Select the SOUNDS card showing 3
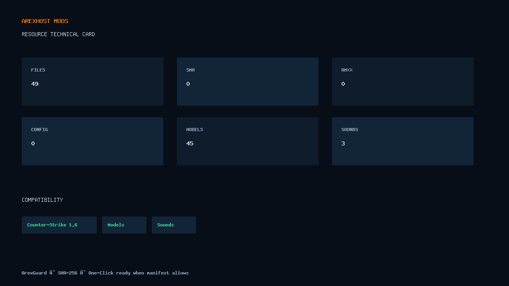The image size is (509, 286). [x=403, y=141]
